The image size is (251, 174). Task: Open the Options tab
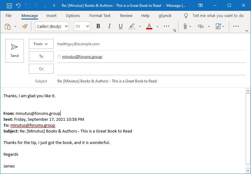[73, 16]
